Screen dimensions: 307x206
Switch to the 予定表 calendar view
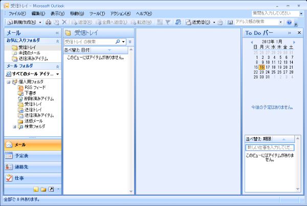coord(33,156)
